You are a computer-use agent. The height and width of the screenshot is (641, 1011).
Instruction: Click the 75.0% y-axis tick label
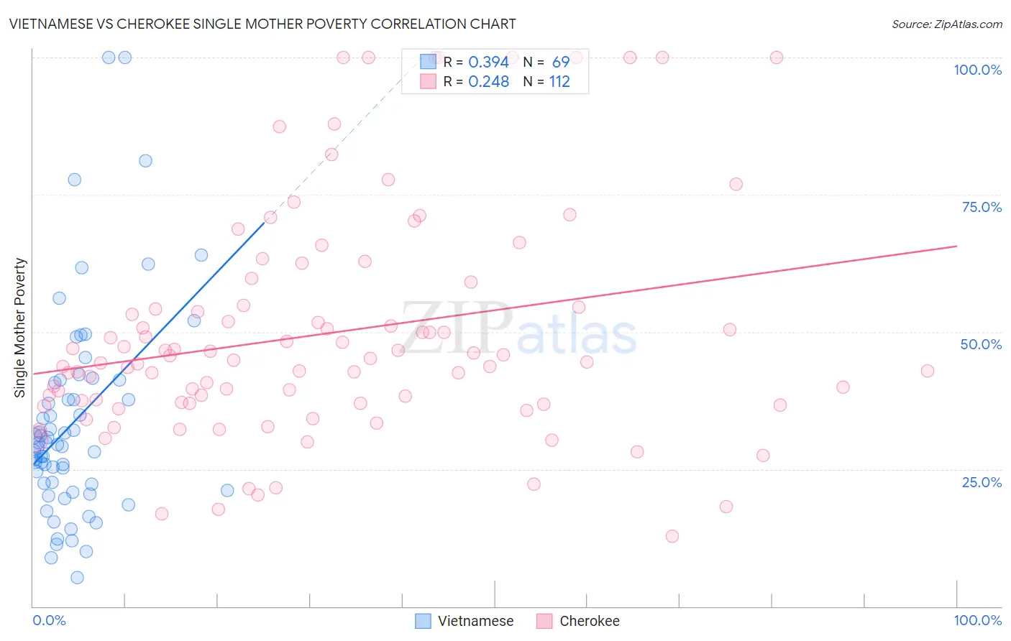[x=982, y=207]
